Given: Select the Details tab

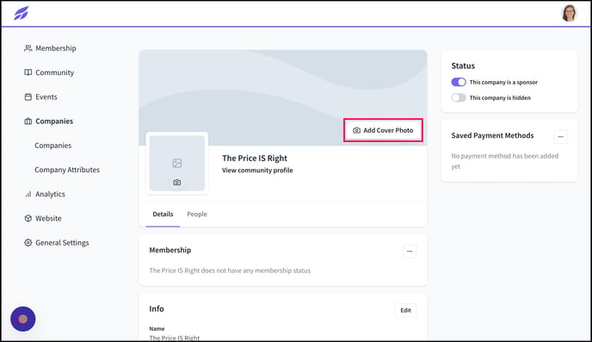Looking at the screenshot, I should tap(163, 215).
